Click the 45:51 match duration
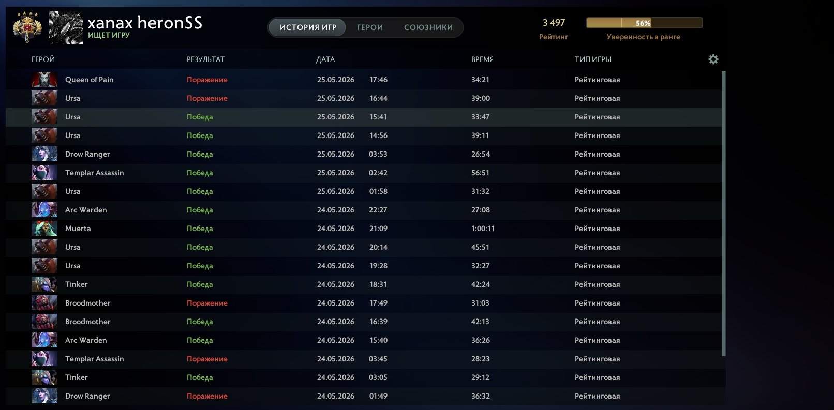Image resolution: width=834 pixels, height=410 pixels. pyautogui.click(x=480, y=247)
